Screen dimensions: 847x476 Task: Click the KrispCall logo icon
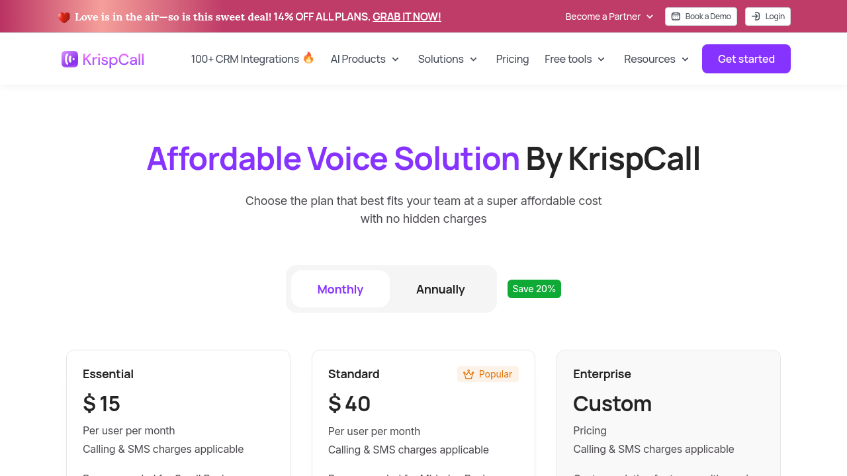[x=69, y=59]
